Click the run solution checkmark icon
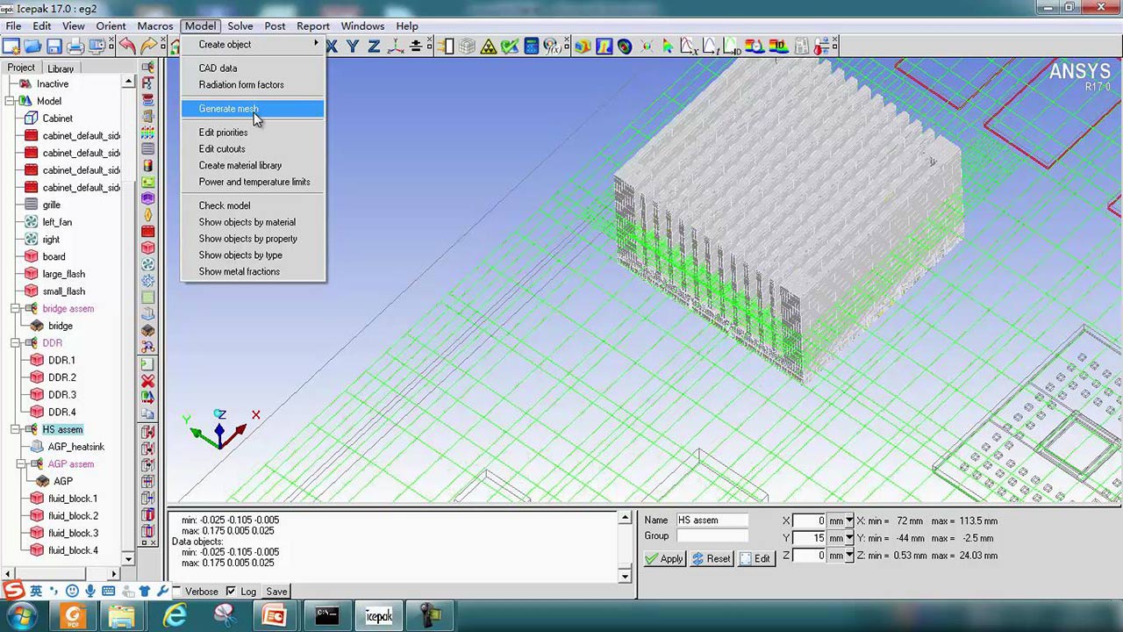The height and width of the screenshot is (632, 1123). pyautogui.click(x=510, y=47)
